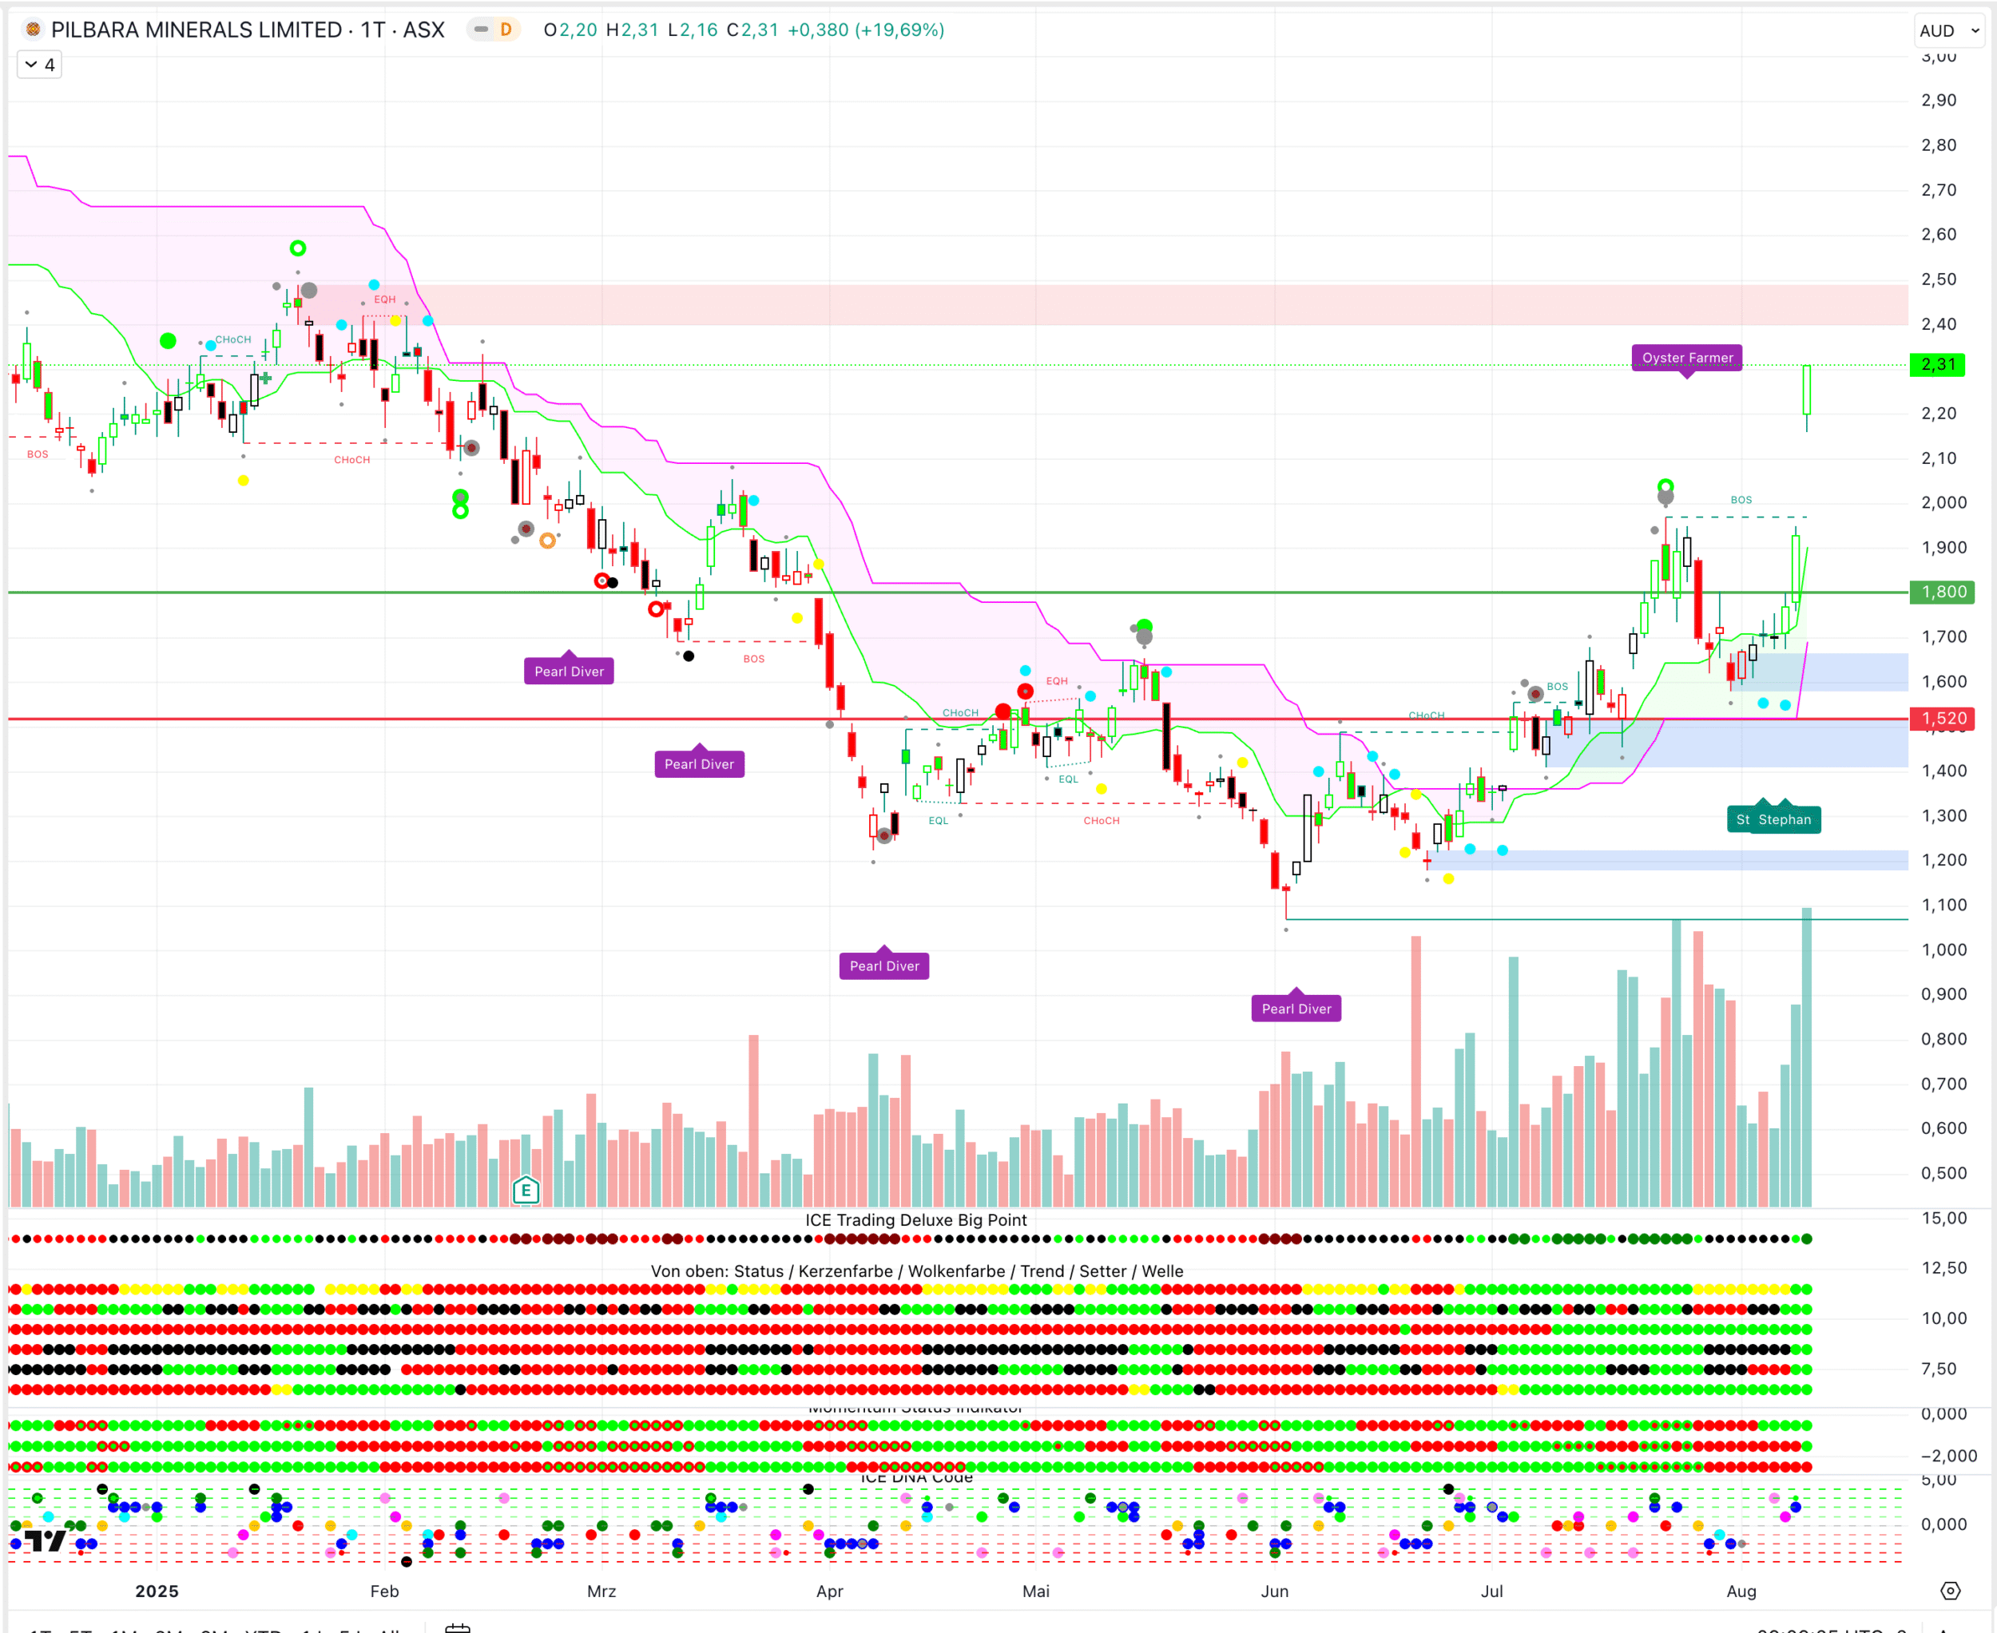Click the green 2,31 current price label

point(1938,365)
